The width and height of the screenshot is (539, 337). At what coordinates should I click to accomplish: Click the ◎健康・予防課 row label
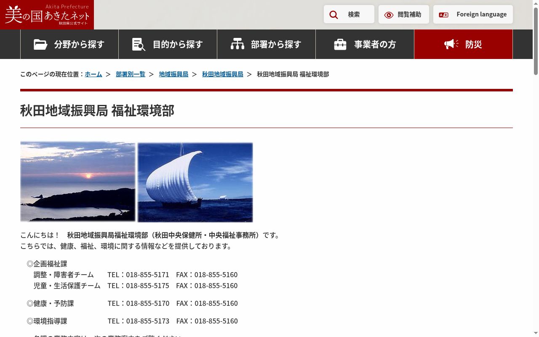(50, 303)
